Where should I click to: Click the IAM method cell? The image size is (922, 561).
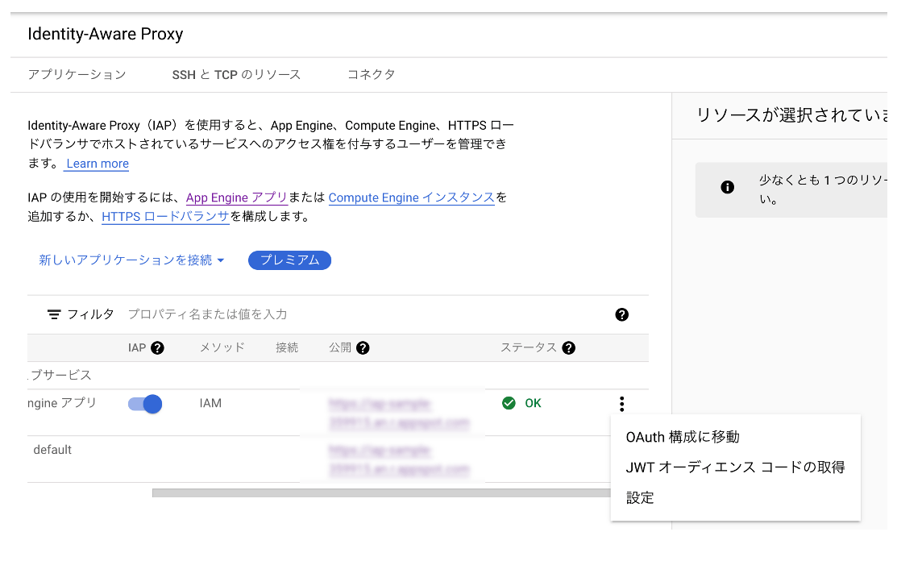pos(210,403)
